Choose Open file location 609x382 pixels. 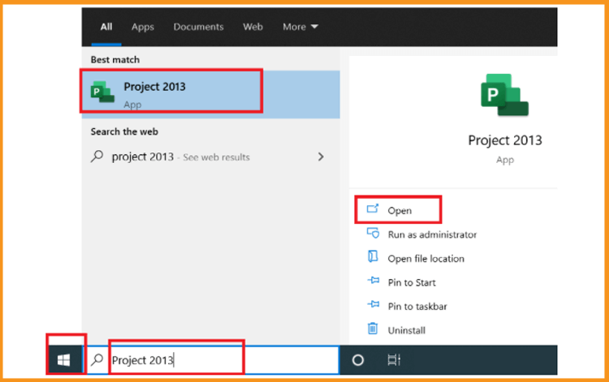[x=425, y=259]
